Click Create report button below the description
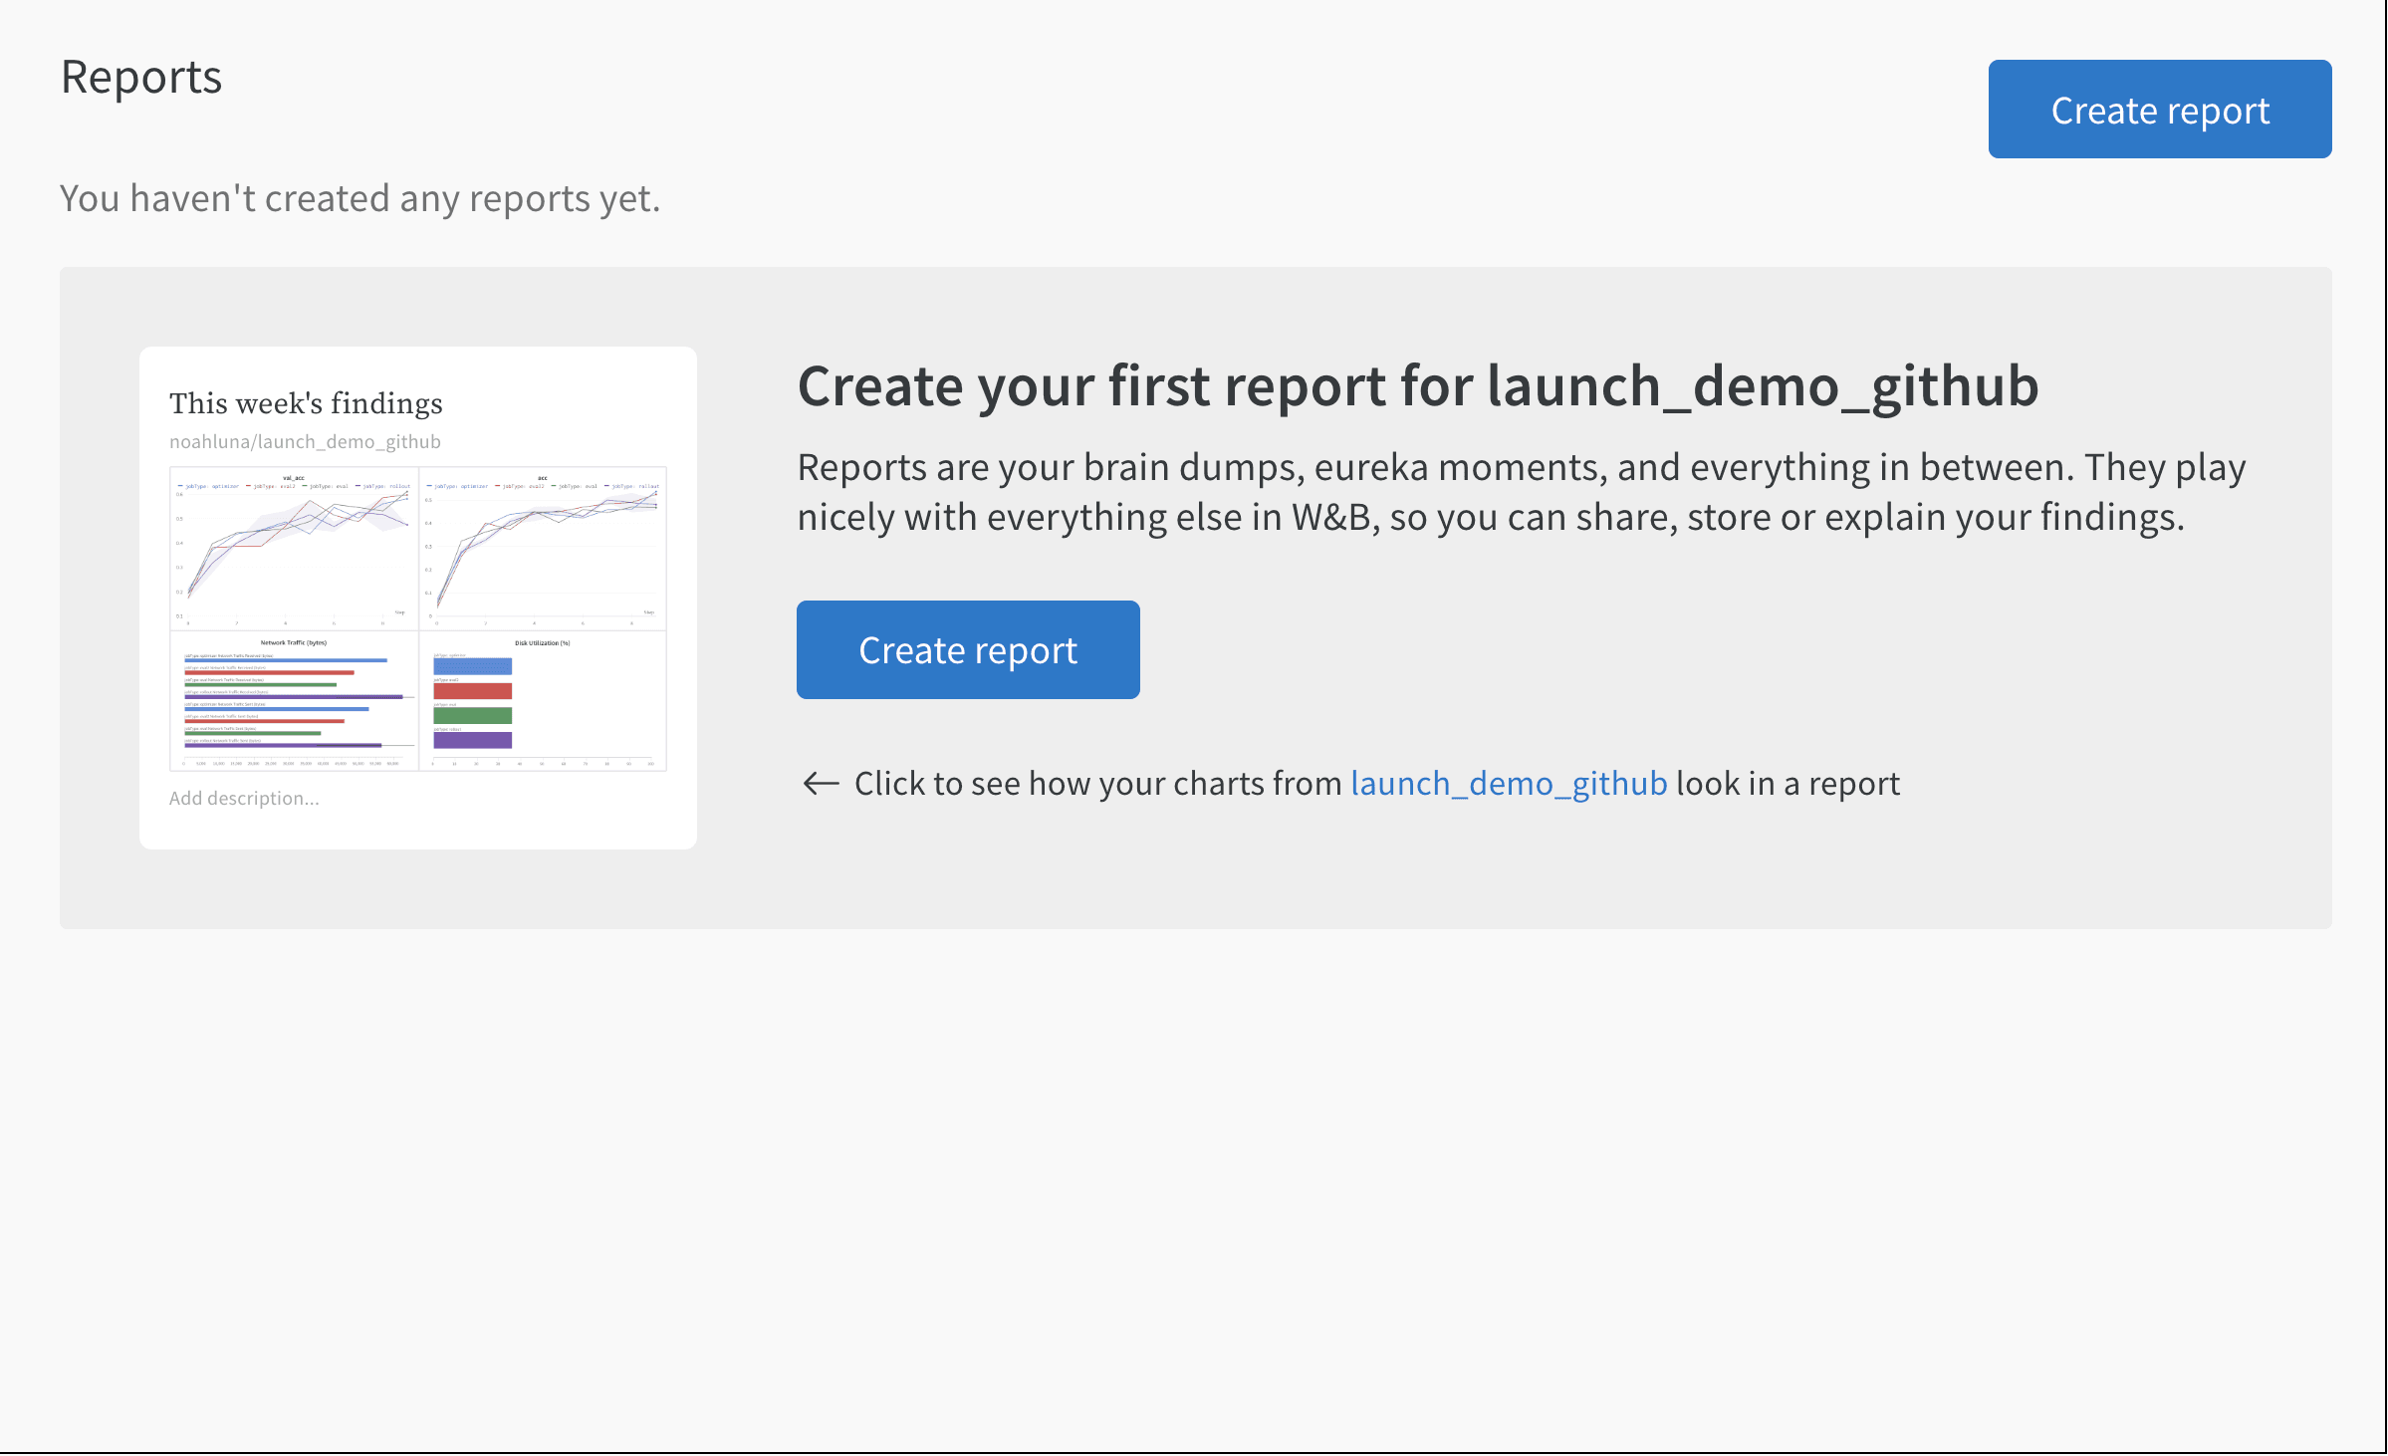 (968, 649)
